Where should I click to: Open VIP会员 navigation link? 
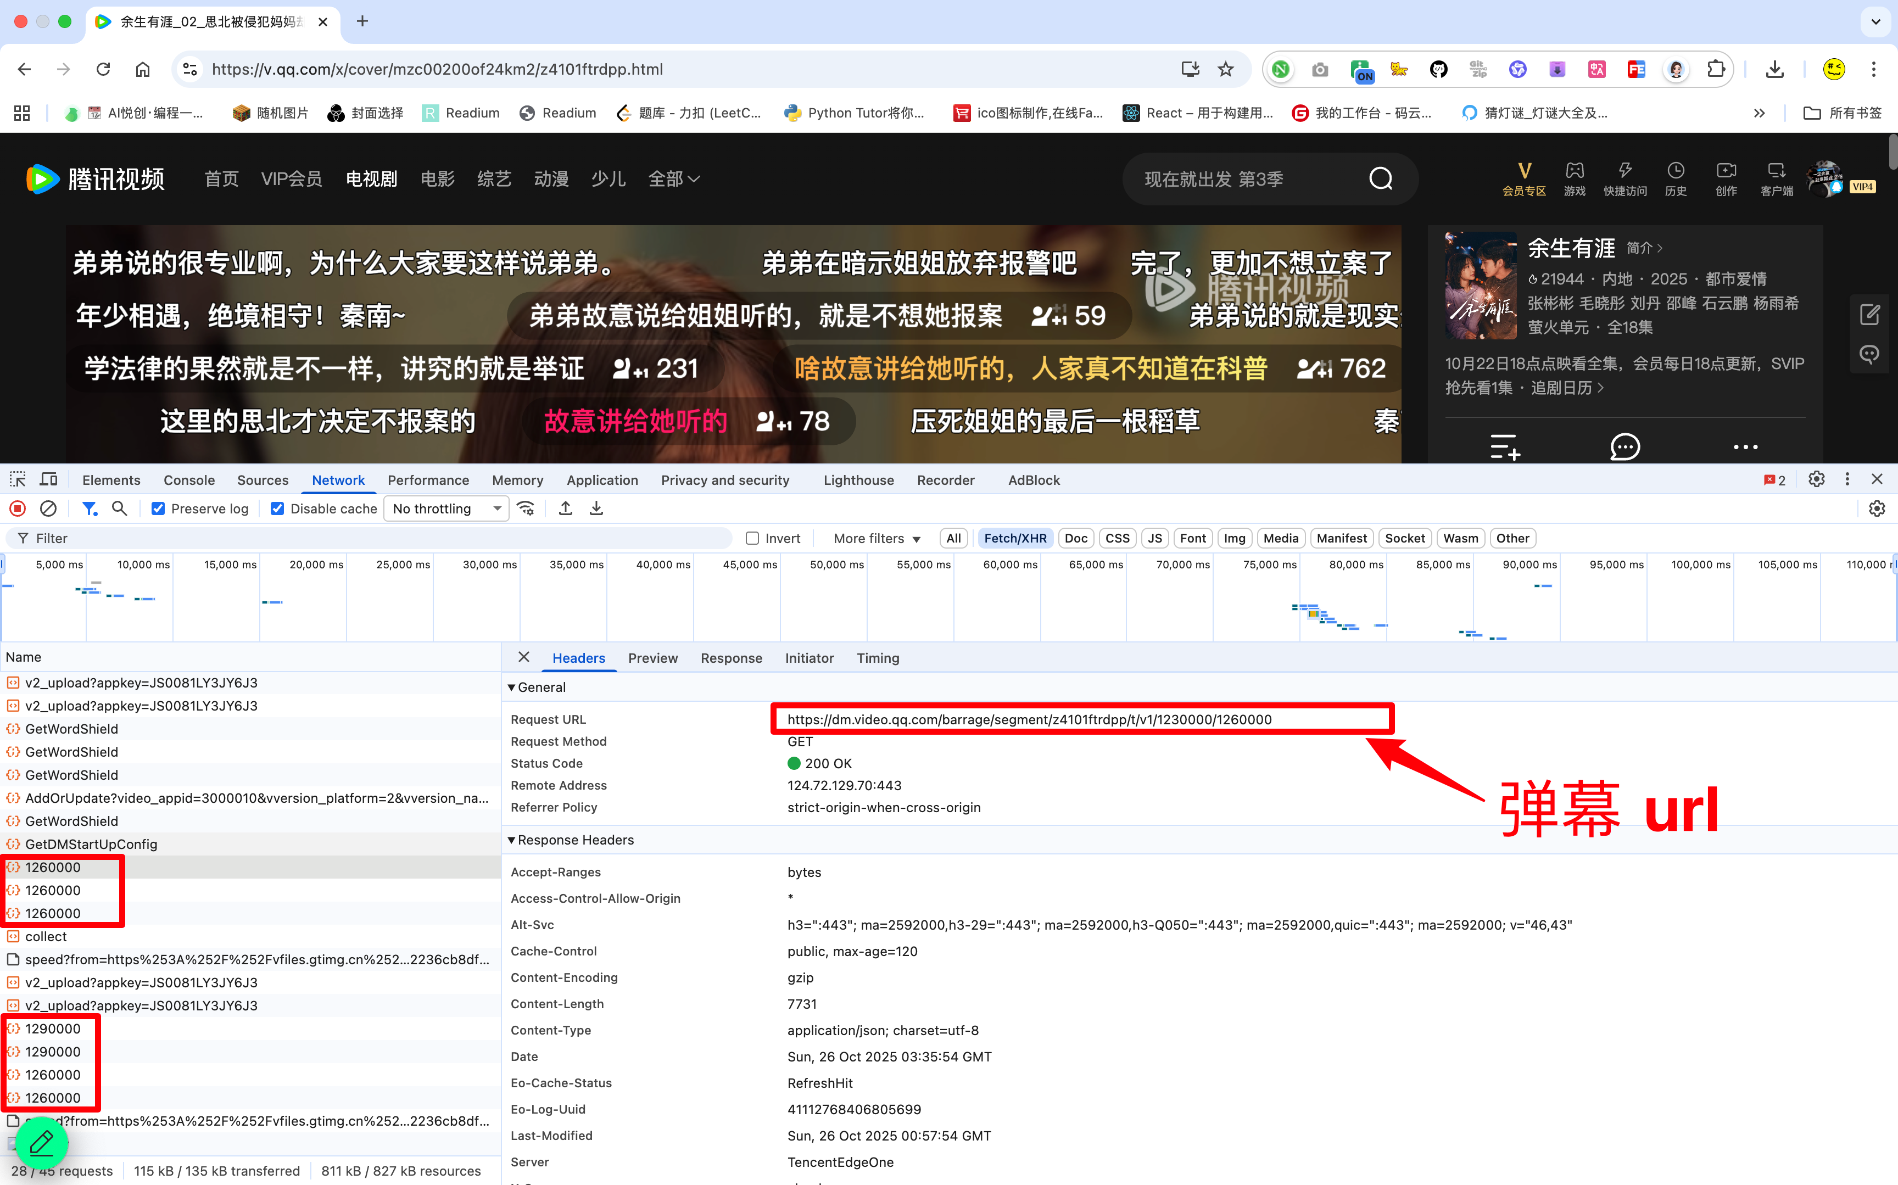(292, 178)
